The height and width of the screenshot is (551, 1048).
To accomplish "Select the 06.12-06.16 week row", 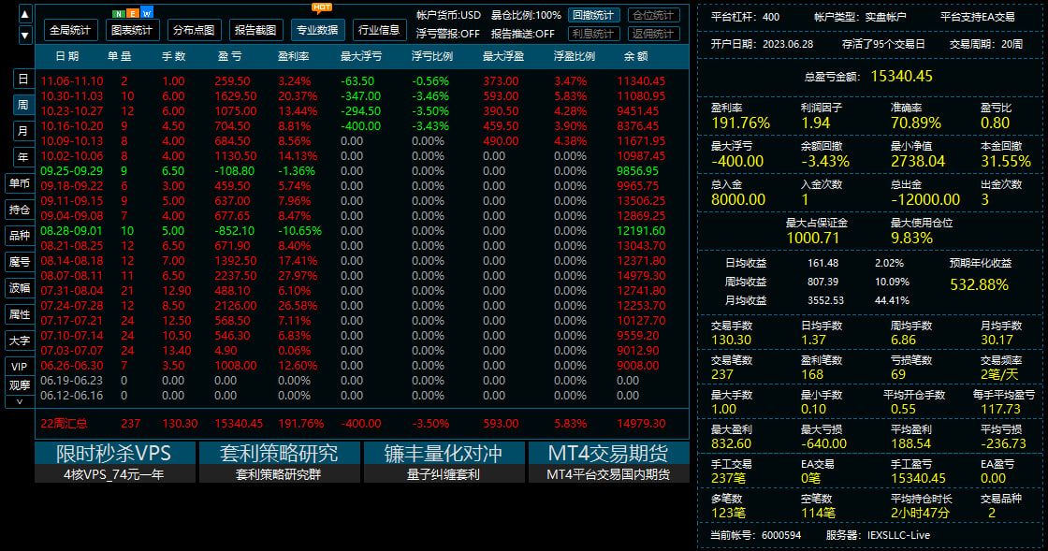I will click(x=361, y=396).
